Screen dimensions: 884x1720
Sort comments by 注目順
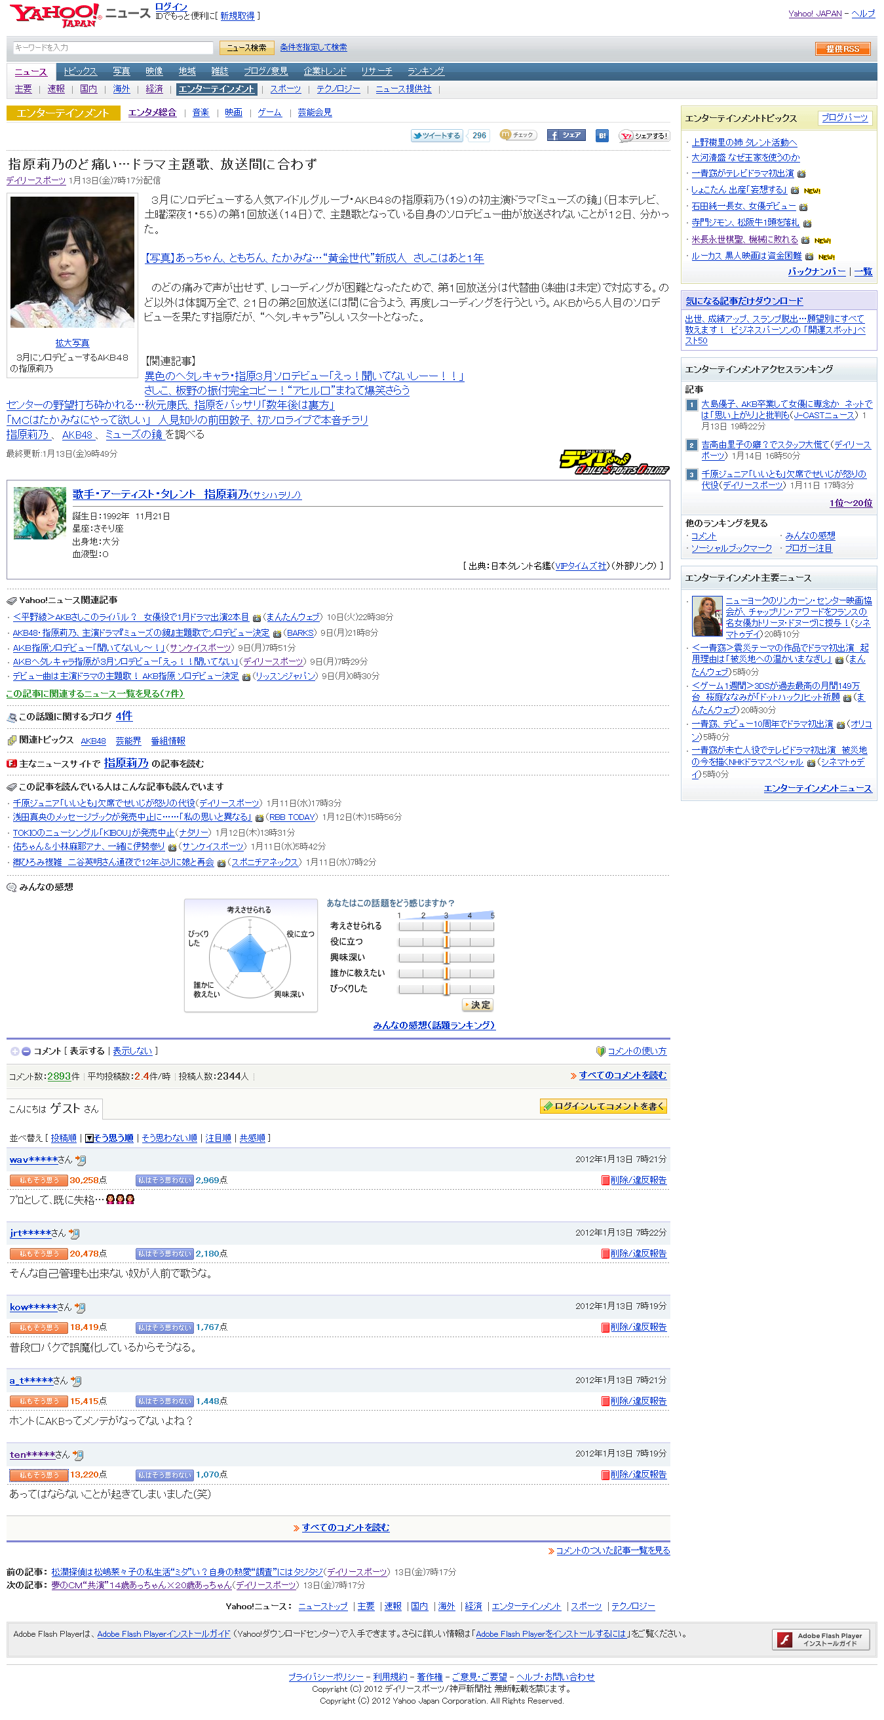point(218,1138)
